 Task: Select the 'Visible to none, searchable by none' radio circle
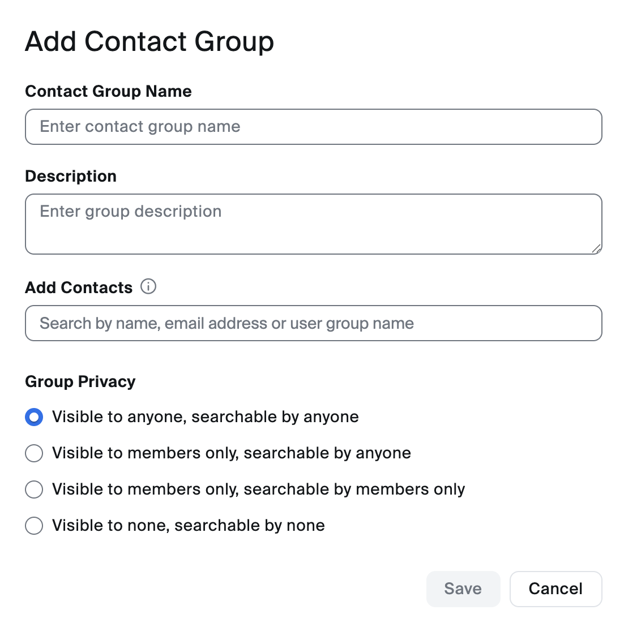tap(34, 526)
